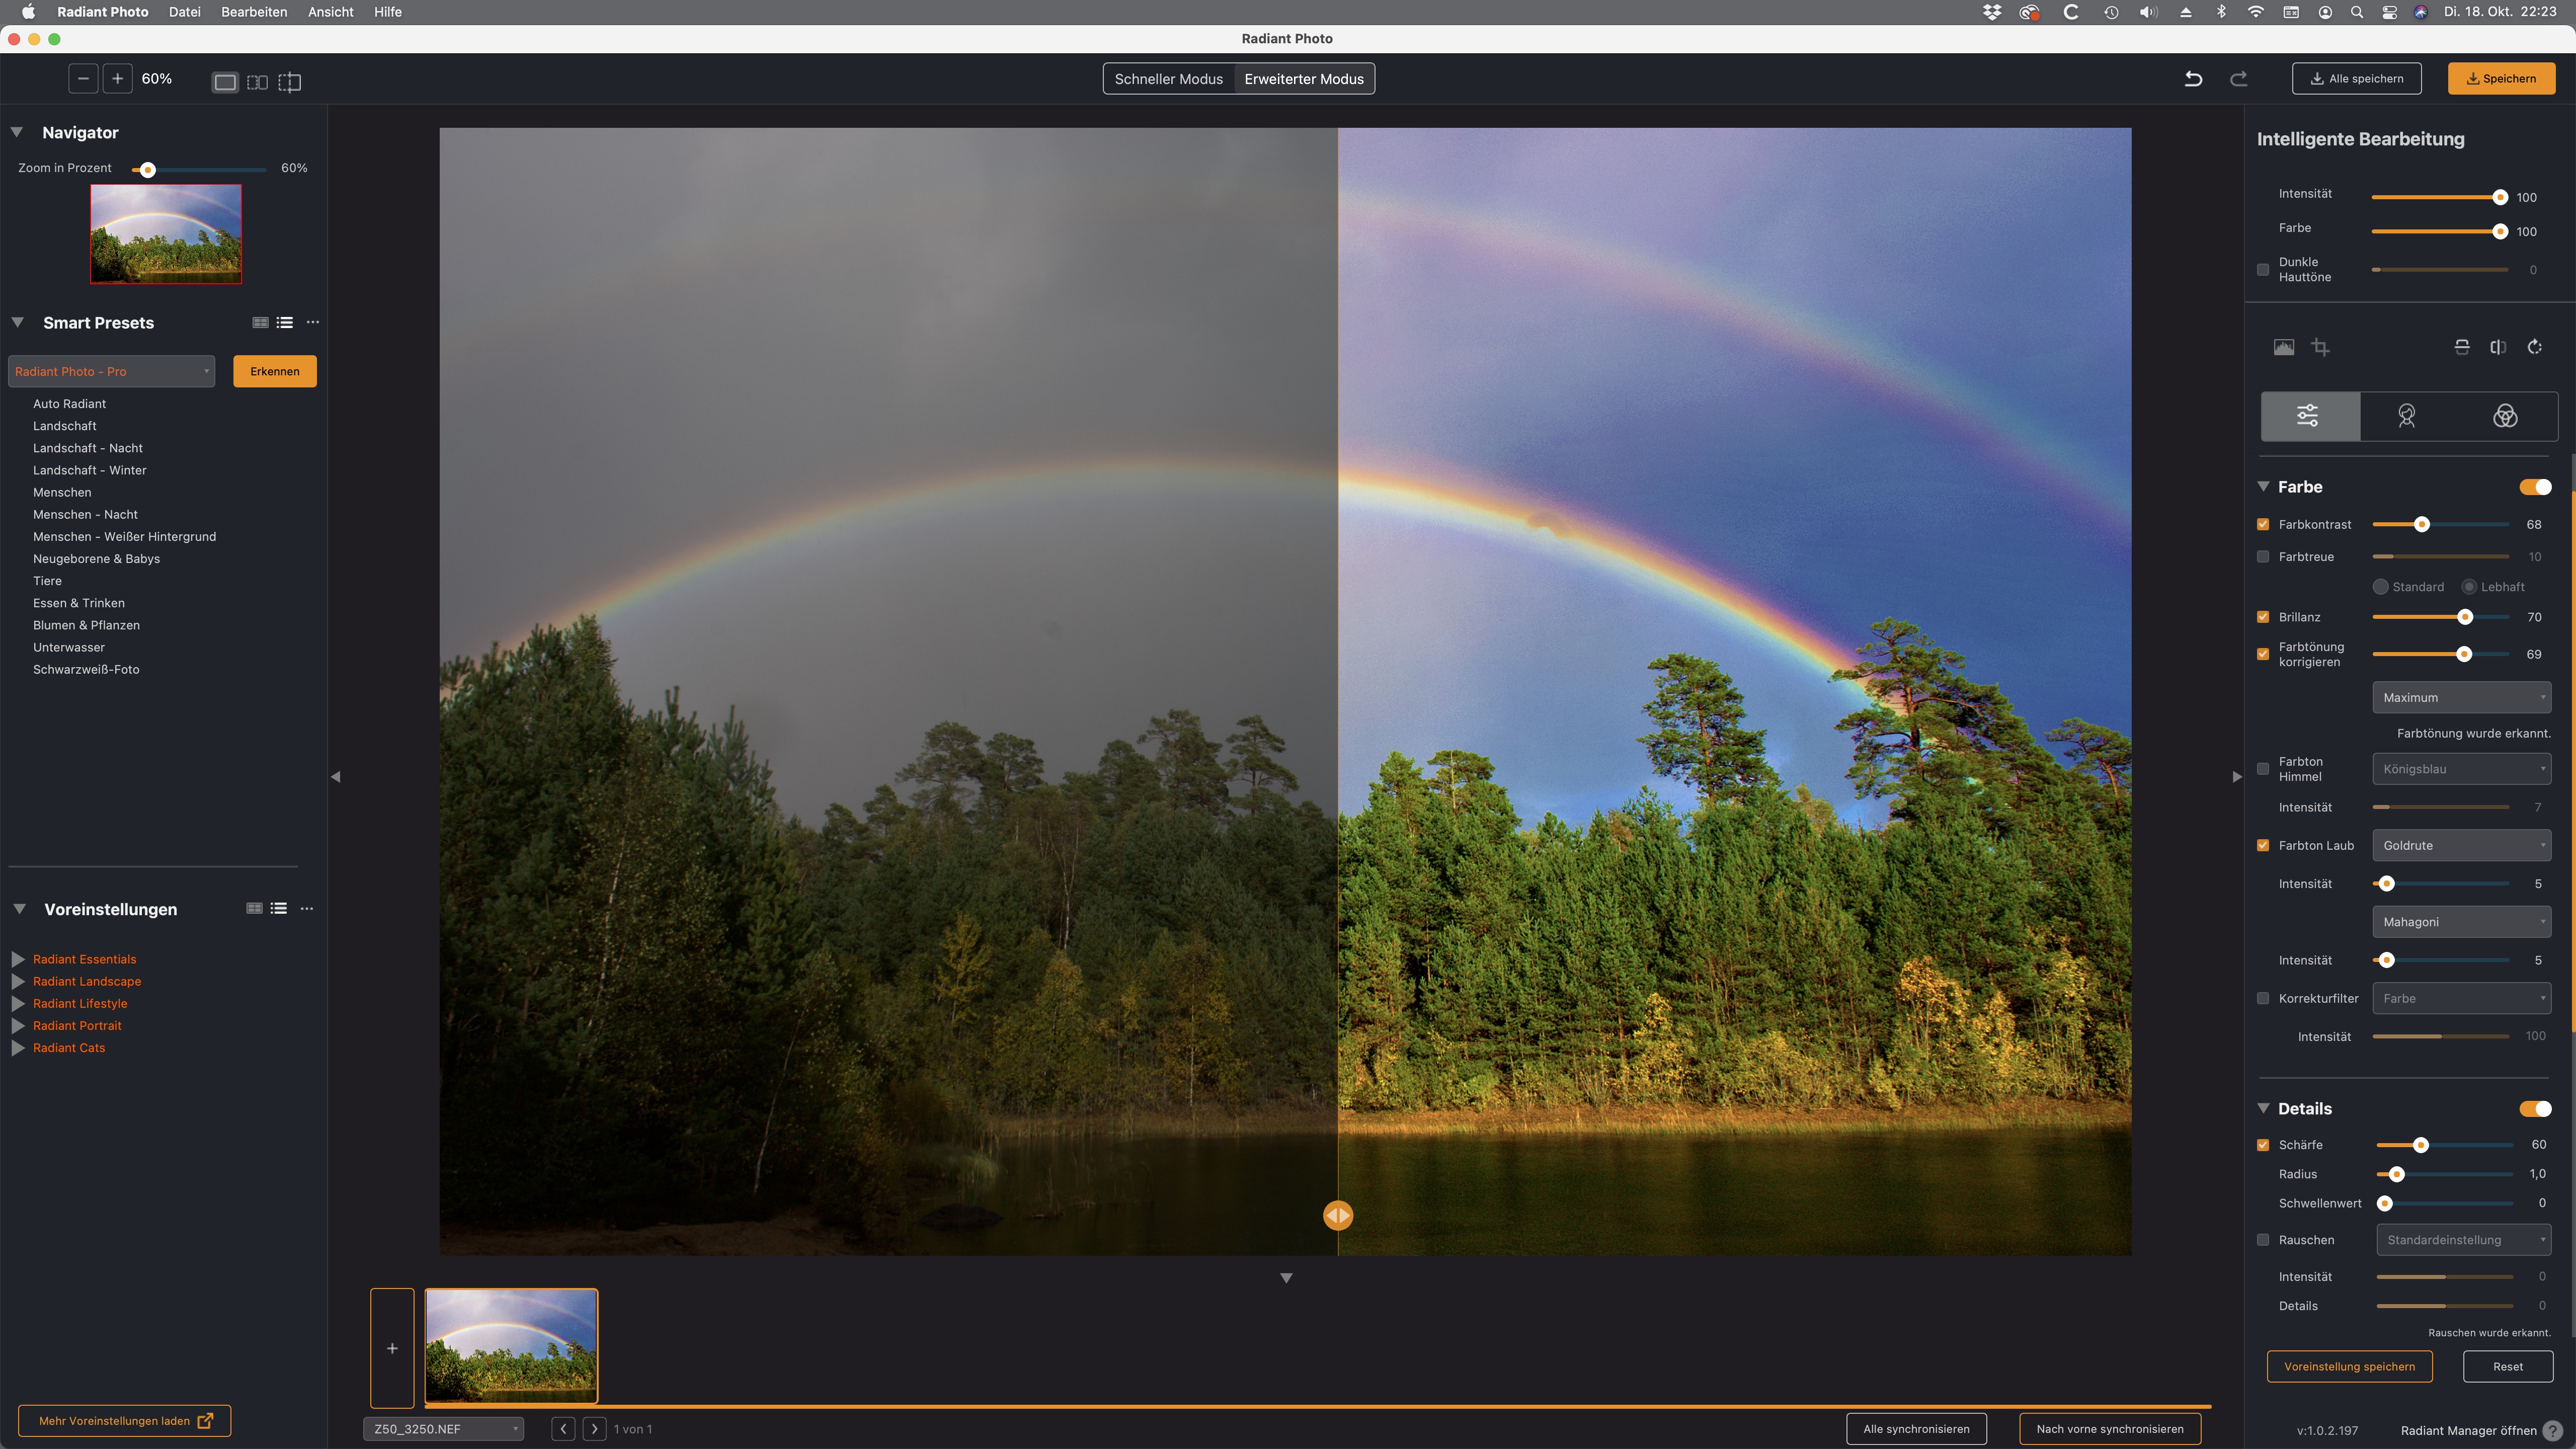Enable the Farbtreue checkbox
Image resolution: width=2576 pixels, height=1449 pixels.
2263,556
